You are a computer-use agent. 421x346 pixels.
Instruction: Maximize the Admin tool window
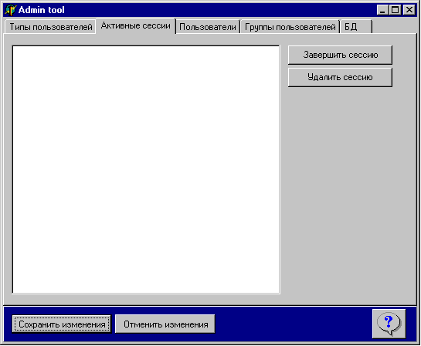click(396, 10)
